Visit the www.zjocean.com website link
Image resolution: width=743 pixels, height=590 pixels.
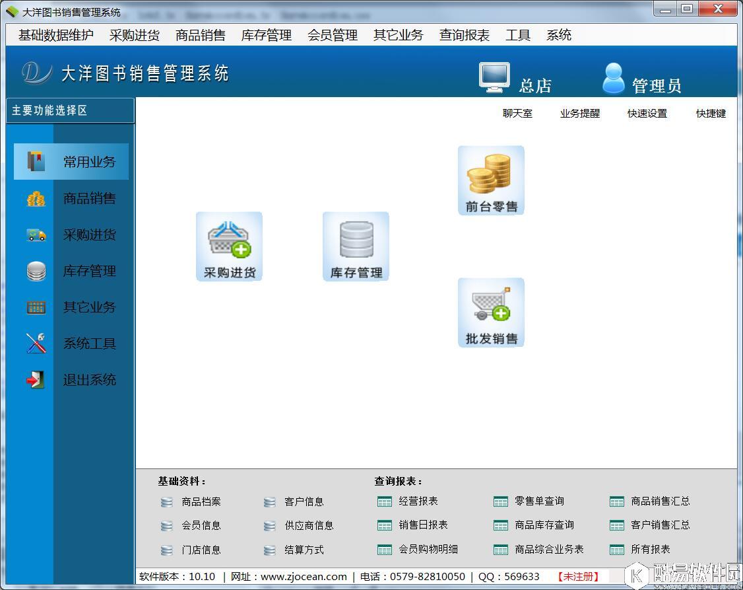click(x=304, y=576)
